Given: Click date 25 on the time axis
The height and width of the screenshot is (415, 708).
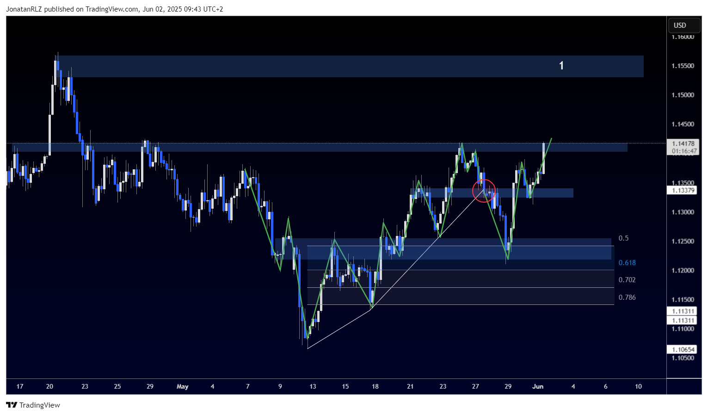Looking at the screenshot, I should coord(117,386).
